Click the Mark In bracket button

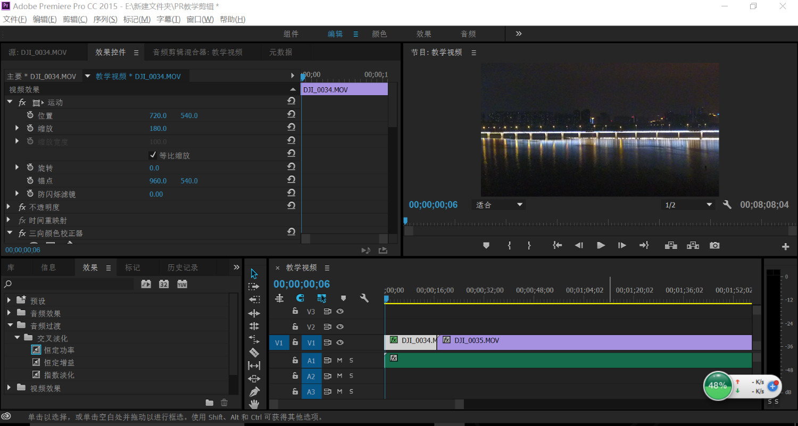[x=509, y=245]
